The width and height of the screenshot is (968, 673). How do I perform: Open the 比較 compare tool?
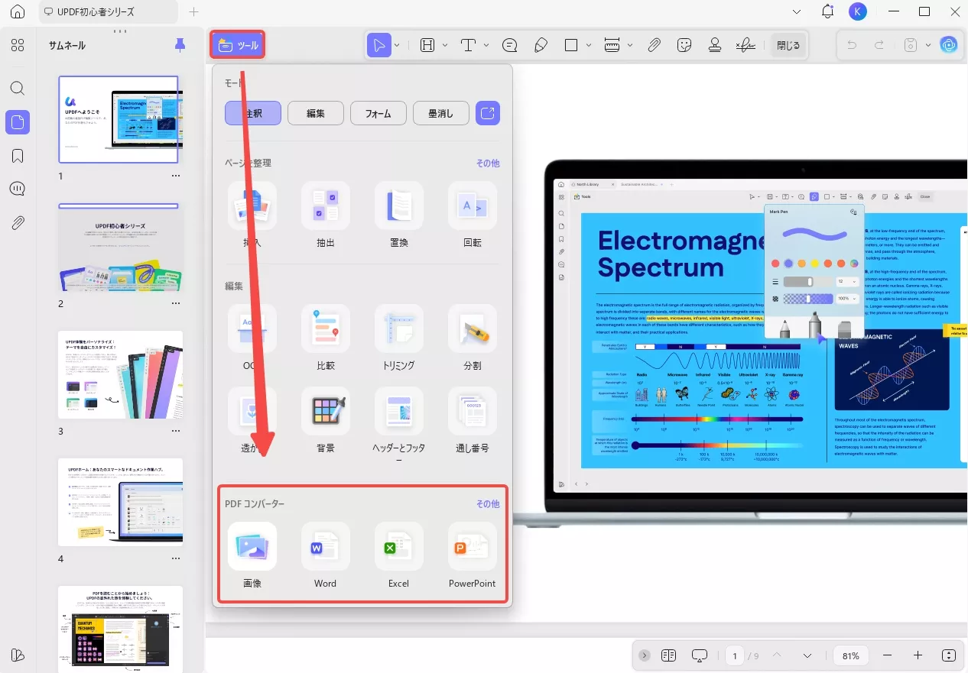[x=326, y=338]
